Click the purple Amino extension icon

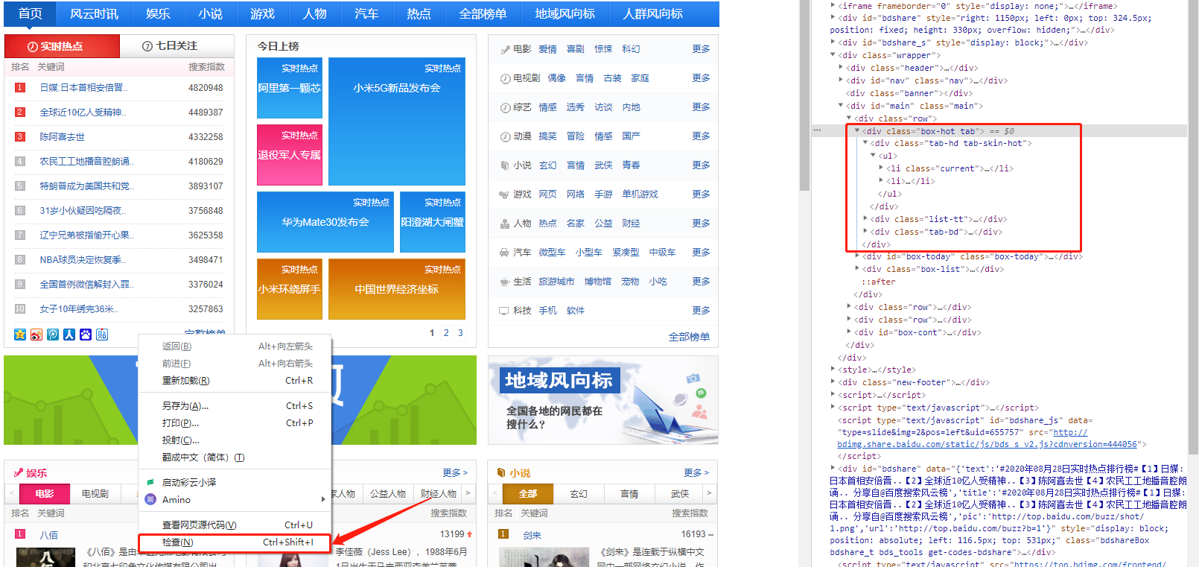[150, 499]
